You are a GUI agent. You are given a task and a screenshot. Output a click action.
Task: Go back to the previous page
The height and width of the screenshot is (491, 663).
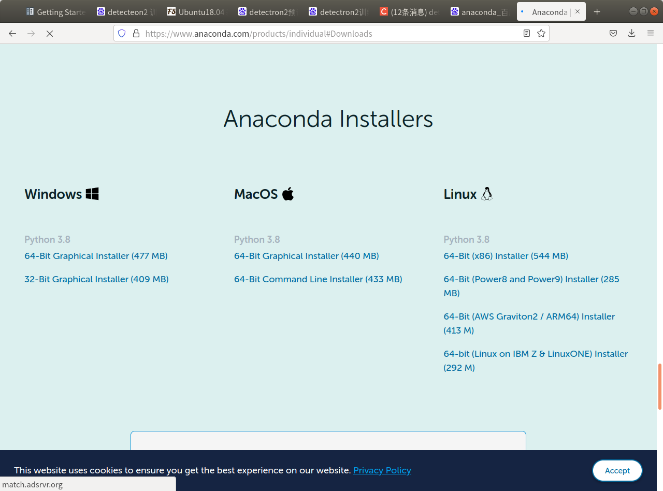coord(12,33)
